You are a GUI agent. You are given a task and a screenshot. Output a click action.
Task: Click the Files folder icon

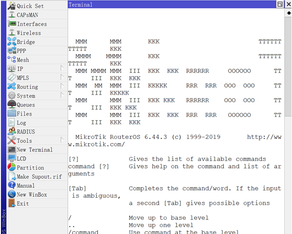[x=12, y=113]
